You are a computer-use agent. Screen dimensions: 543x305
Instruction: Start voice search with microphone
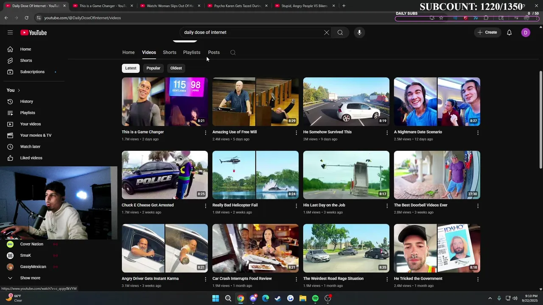(x=359, y=33)
